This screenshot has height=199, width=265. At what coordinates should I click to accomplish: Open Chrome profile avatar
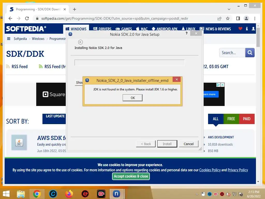click(246, 18)
